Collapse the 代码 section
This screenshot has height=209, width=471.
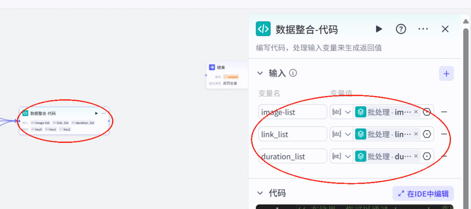pos(260,193)
